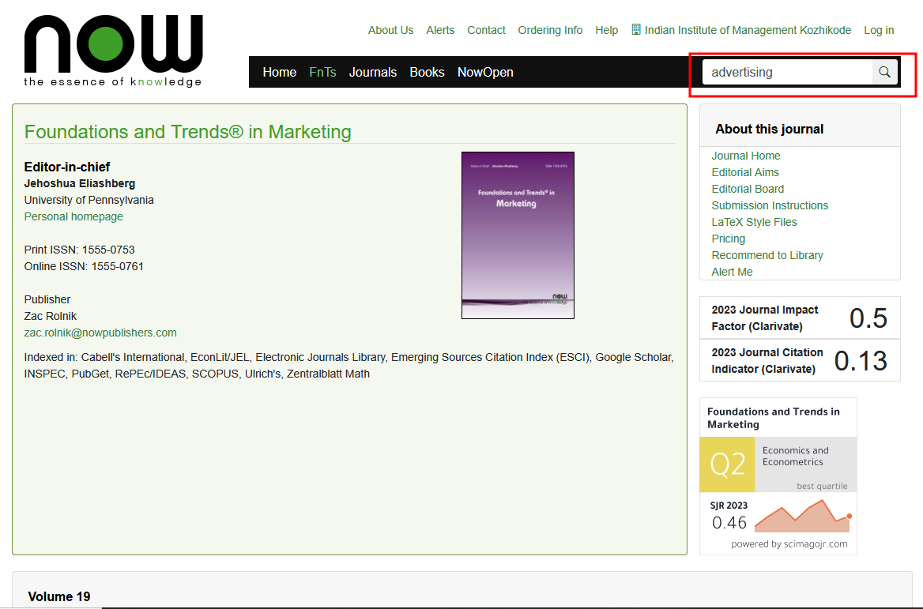The width and height of the screenshot is (923, 609).
Task: Select Recommend to Library link
Action: point(767,255)
